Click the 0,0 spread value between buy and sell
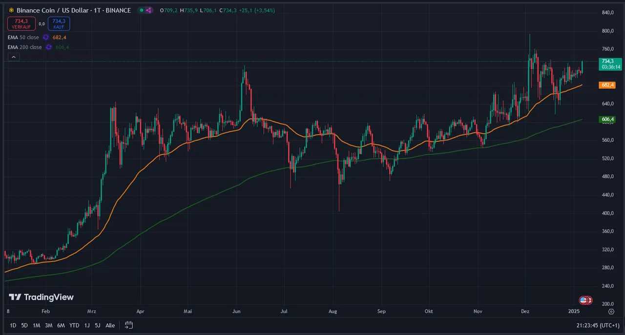This screenshot has width=625, height=335. coord(41,24)
